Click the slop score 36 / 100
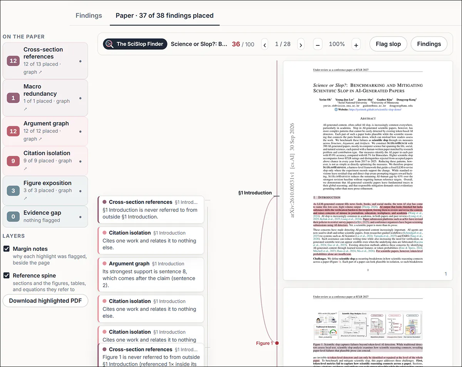The height and width of the screenshot is (367, 462). [243, 44]
